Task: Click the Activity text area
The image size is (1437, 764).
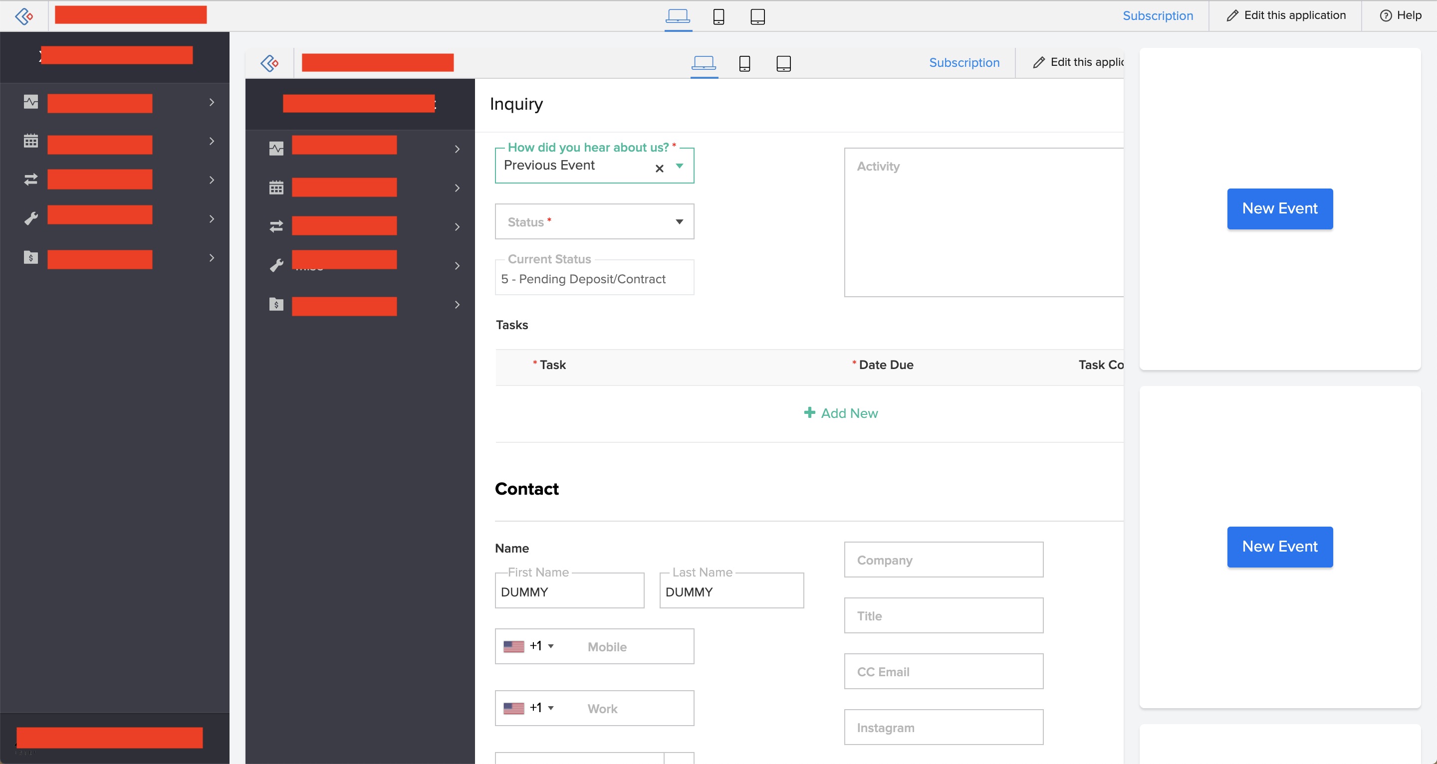Action: pos(984,223)
